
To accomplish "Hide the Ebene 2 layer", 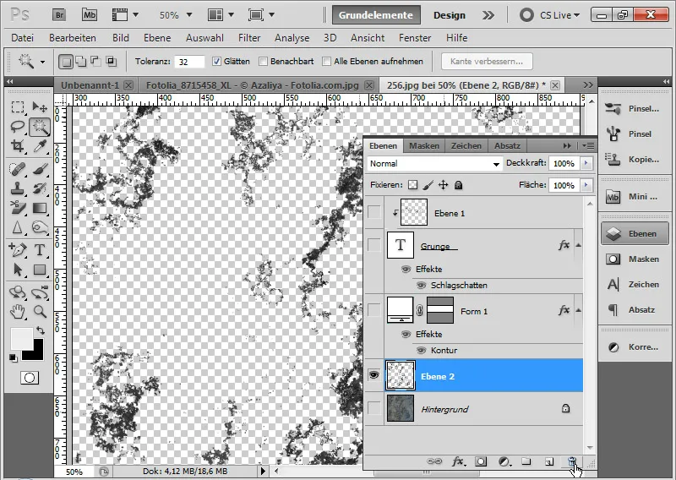I will tap(373, 375).
